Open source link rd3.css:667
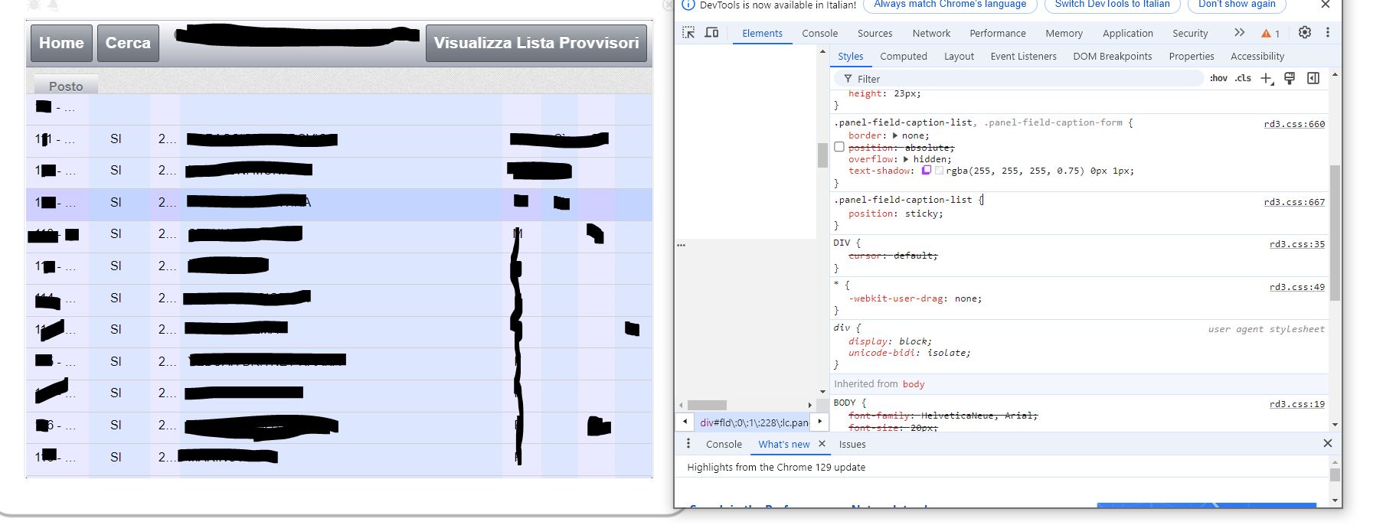This screenshot has height=525, width=1396. [1293, 202]
